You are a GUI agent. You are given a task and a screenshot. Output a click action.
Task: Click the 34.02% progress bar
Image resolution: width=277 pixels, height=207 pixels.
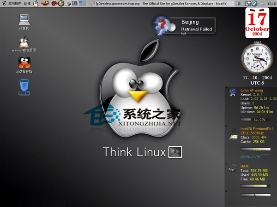pyautogui.click(x=255, y=120)
